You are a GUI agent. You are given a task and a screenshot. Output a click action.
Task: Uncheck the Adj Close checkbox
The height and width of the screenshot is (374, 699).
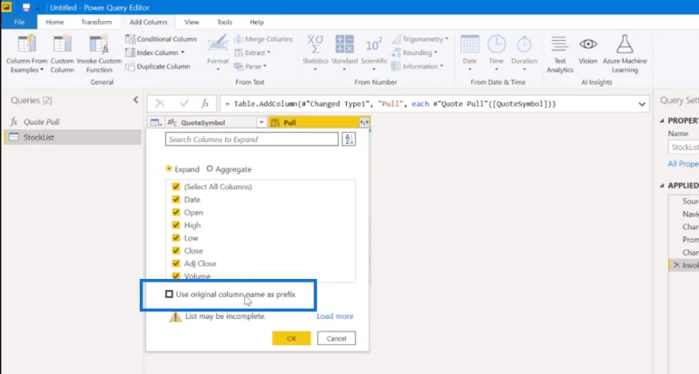point(176,263)
